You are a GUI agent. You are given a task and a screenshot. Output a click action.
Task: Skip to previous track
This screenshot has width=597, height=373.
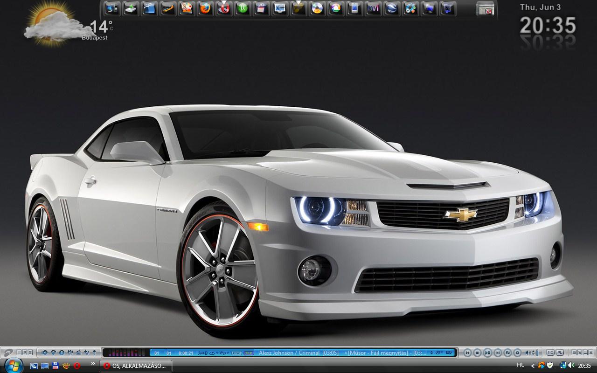click(x=467, y=353)
